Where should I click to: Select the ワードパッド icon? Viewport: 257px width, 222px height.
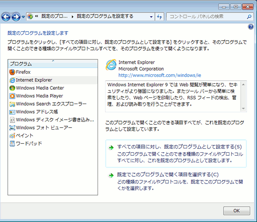pos(12,144)
